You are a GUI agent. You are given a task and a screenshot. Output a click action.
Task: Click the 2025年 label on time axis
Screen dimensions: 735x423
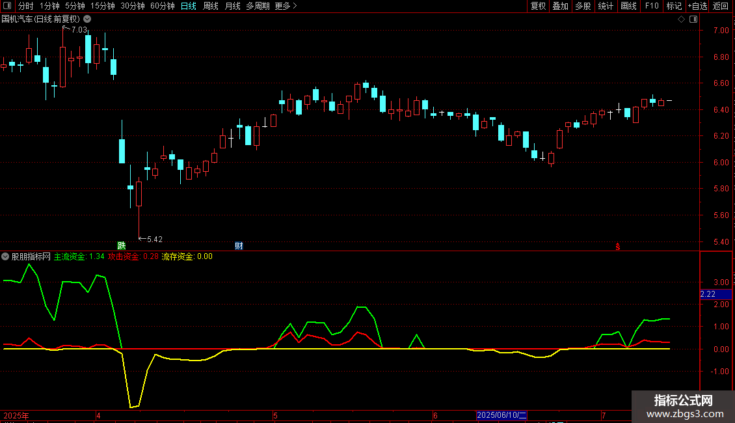[16, 415]
